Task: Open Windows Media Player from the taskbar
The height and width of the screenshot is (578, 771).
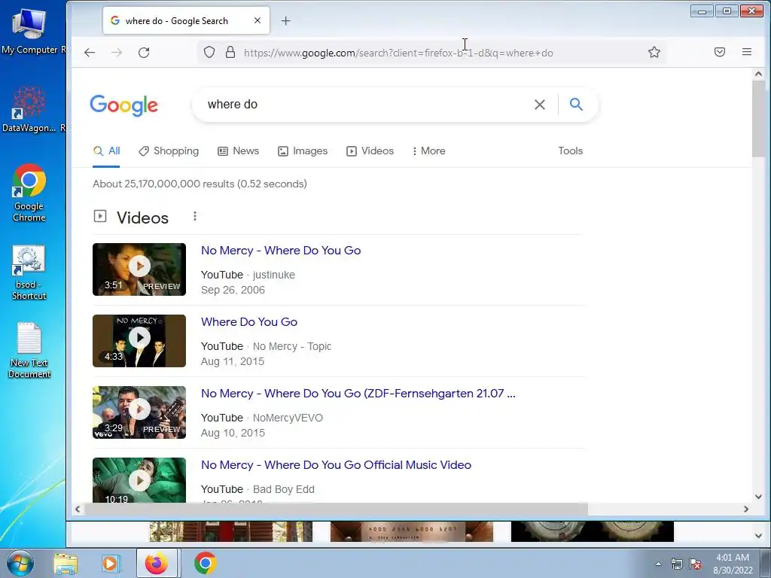Action: (111, 563)
